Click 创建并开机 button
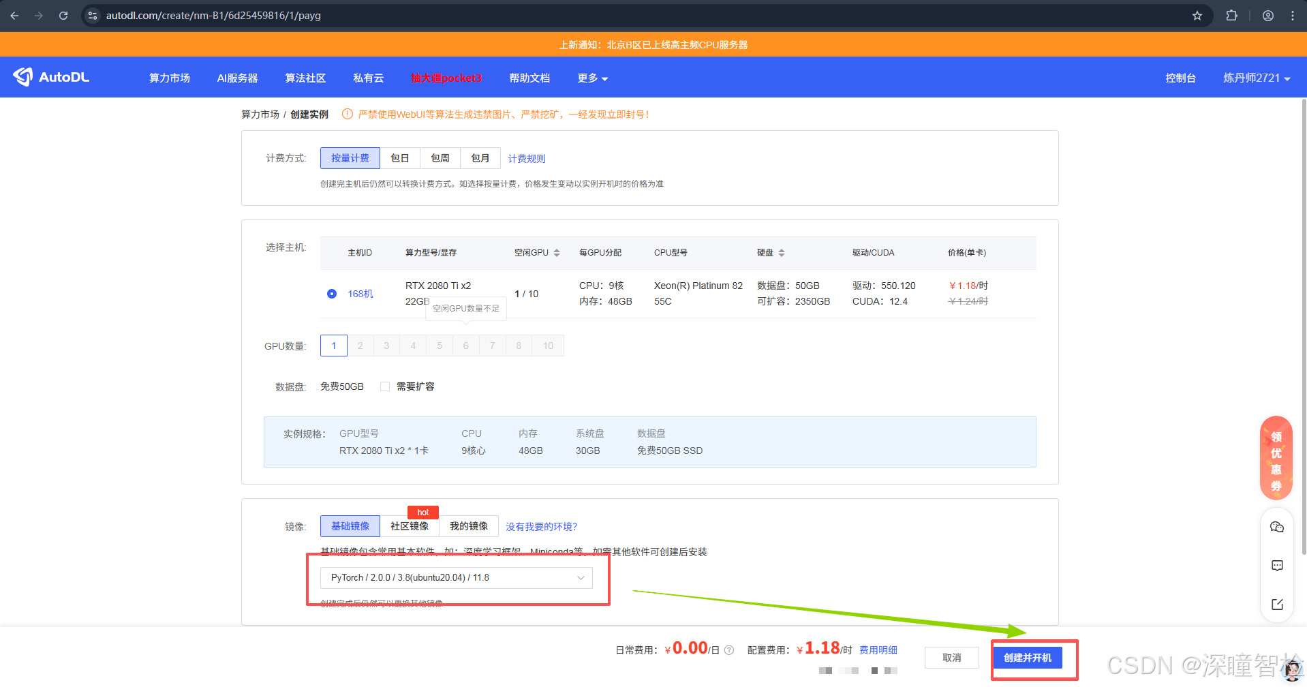The width and height of the screenshot is (1307, 687). (1027, 658)
